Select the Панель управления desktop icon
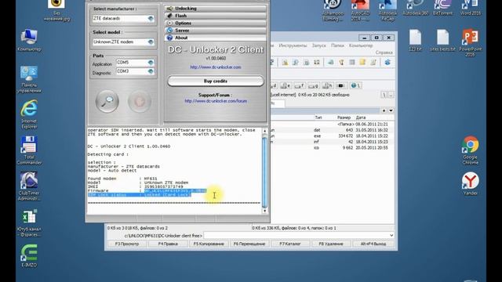The image size is (502, 282). coord(29,79)
